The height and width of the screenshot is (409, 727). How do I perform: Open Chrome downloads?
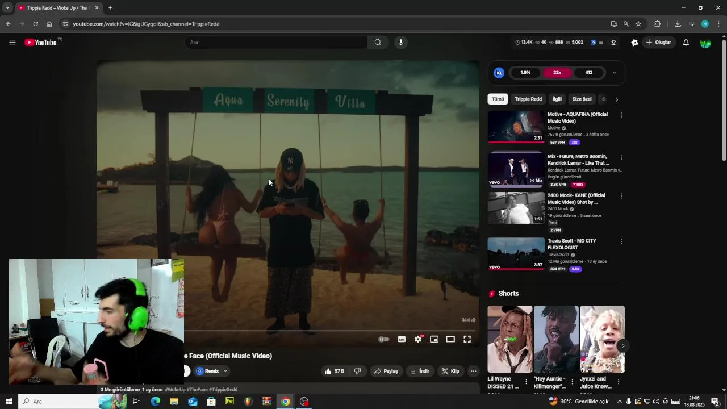678,24
